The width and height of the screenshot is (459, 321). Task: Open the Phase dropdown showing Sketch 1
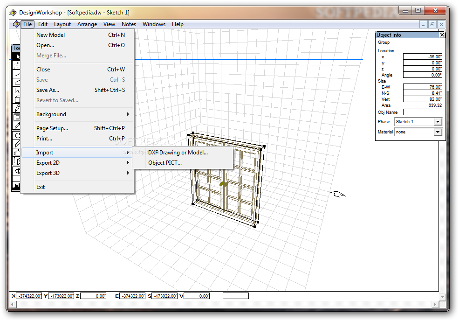click(x=438, y=122)
